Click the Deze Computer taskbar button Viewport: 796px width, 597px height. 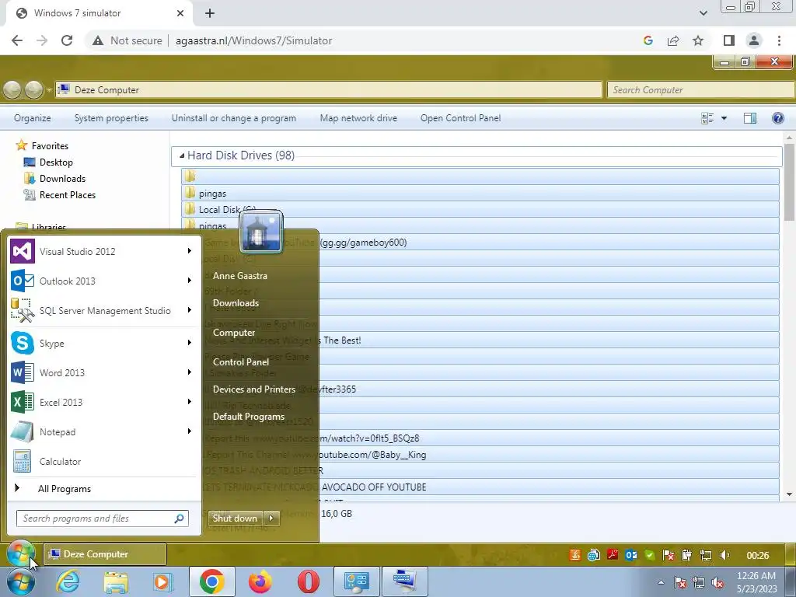[x=105, y=554]
